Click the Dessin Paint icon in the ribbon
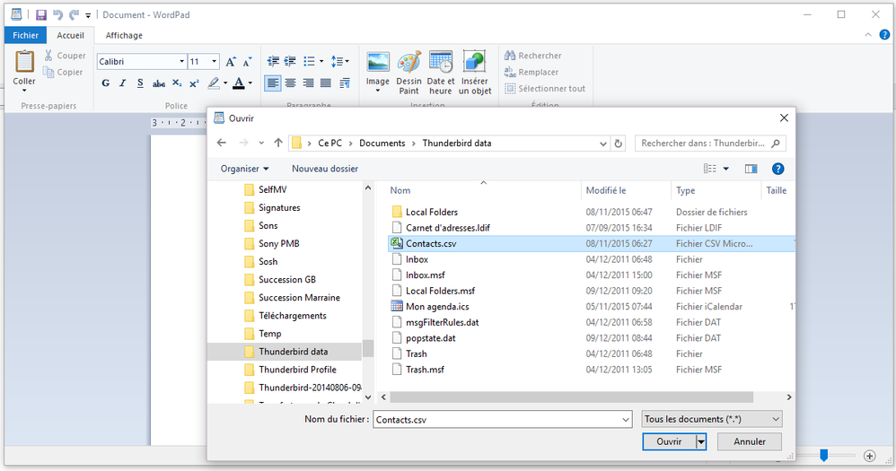 [x=409, y=65]
